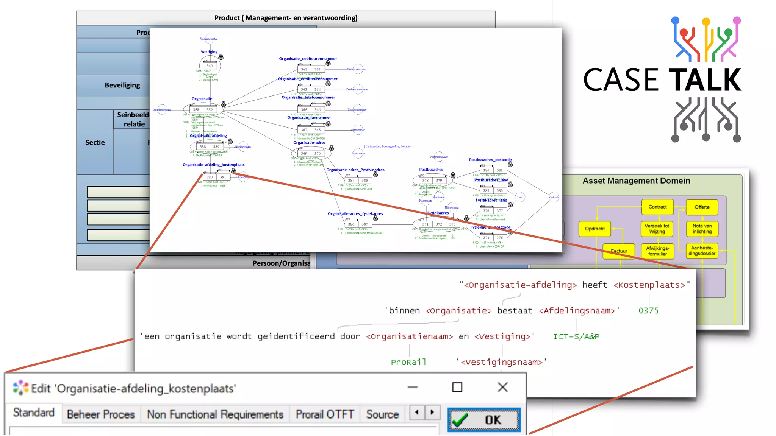Click role box 390 in kostenplaats fact type
The height and width of the screenshot is (436, 776).
(210, 177)
